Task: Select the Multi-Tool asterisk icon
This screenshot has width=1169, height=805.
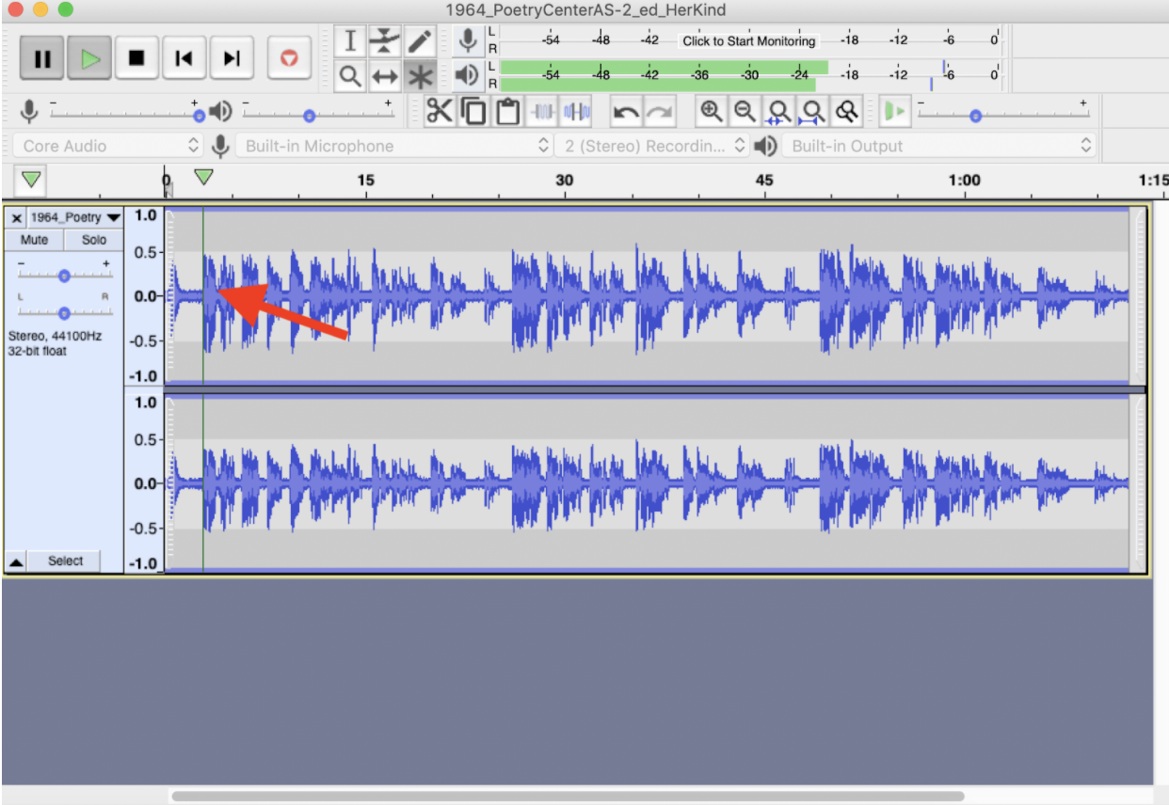Action: (x=420, y=76)
